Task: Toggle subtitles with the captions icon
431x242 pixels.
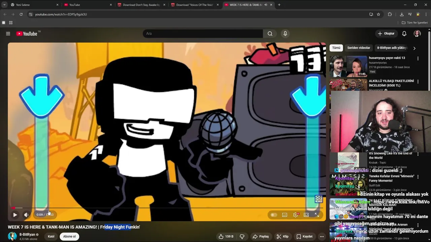Action: click(285, 215)
